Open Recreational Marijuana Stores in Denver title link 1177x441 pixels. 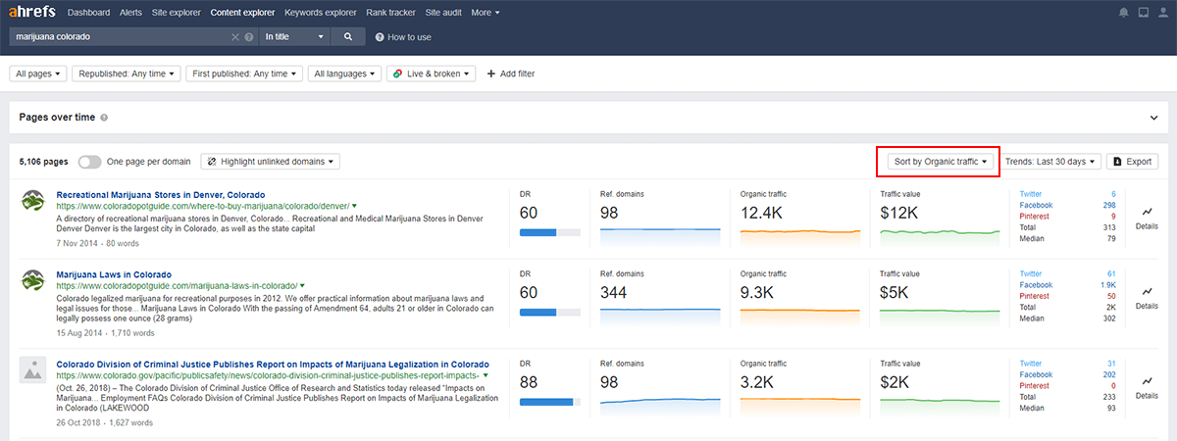click(x=161, y=195)
